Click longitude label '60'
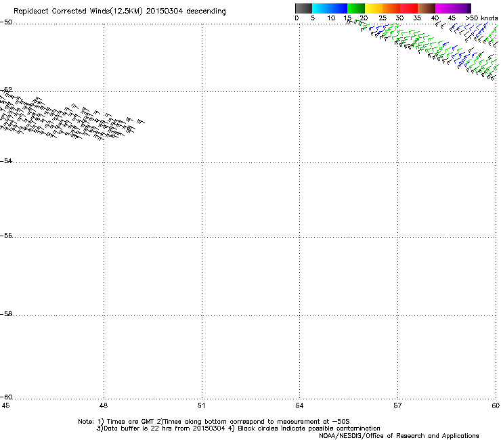This screenshot has height=440, width=501. (496, 405)
